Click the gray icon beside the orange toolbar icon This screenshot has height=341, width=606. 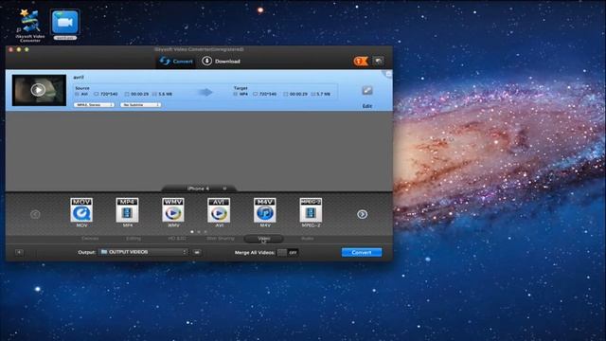378,61
